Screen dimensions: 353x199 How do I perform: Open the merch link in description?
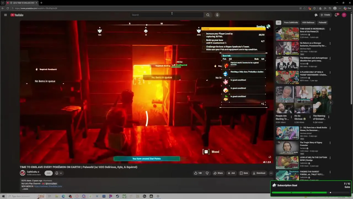(48, 186)
